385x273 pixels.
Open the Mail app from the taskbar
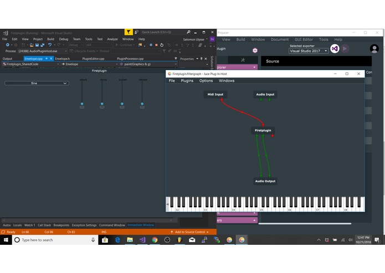[x=192, y=240]
